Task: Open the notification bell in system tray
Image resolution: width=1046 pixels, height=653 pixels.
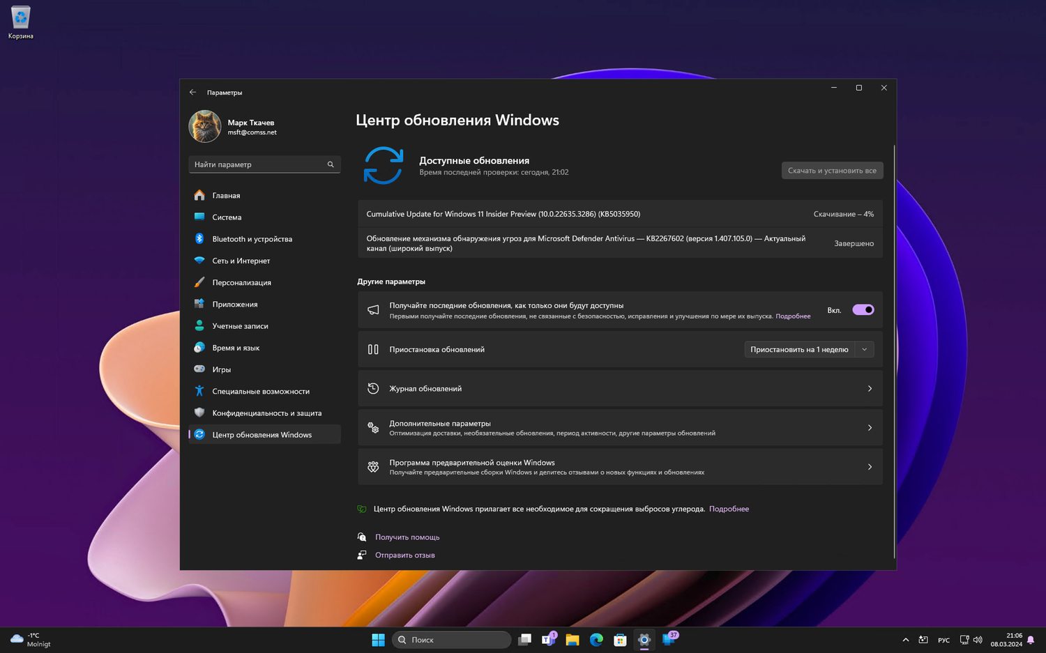Action: (1031, 640)
